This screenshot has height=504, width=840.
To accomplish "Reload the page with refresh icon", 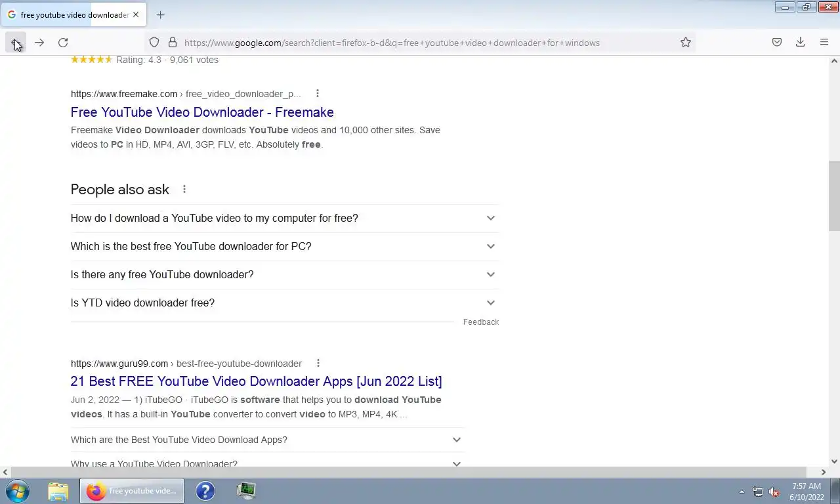I will click(63, 43).
